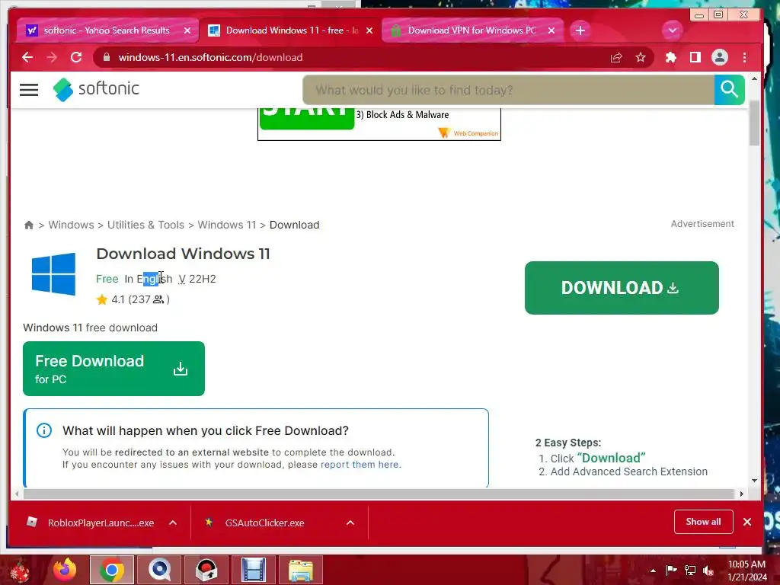Click the Windows 11 logo thumbnail
This screenshot has width=780, height=585.
coord(54,273)
